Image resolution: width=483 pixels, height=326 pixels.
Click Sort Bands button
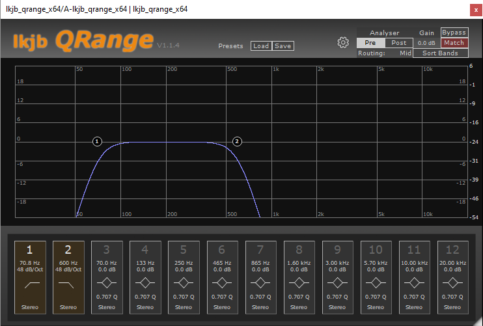coord(441,53)
